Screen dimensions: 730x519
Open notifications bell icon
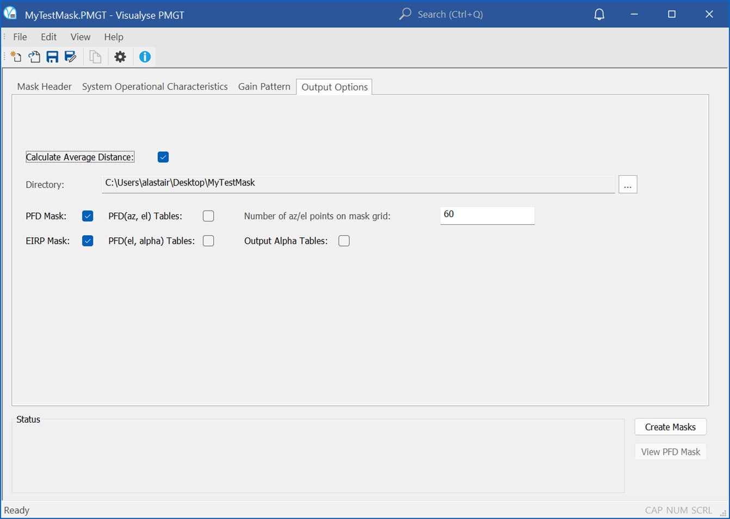[599, 14]
